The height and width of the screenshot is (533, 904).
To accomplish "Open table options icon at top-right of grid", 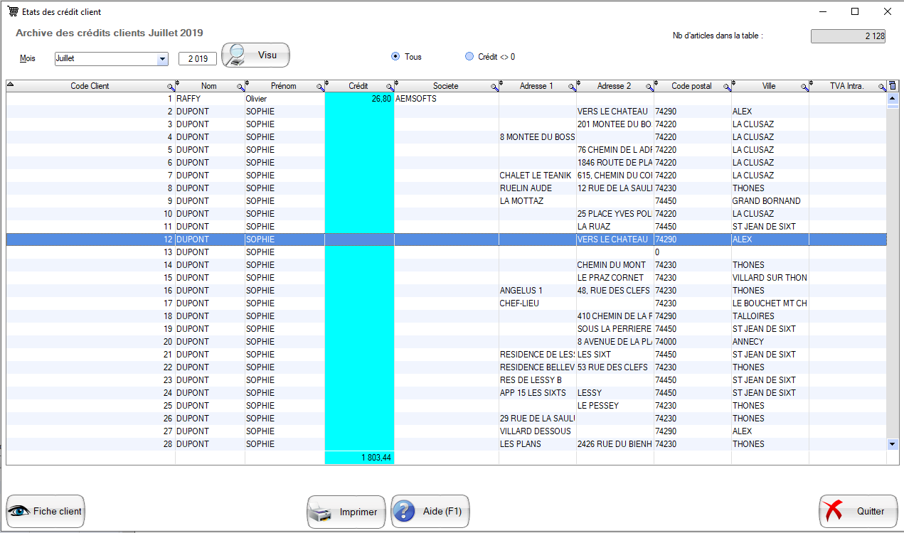I will [893, 86].
